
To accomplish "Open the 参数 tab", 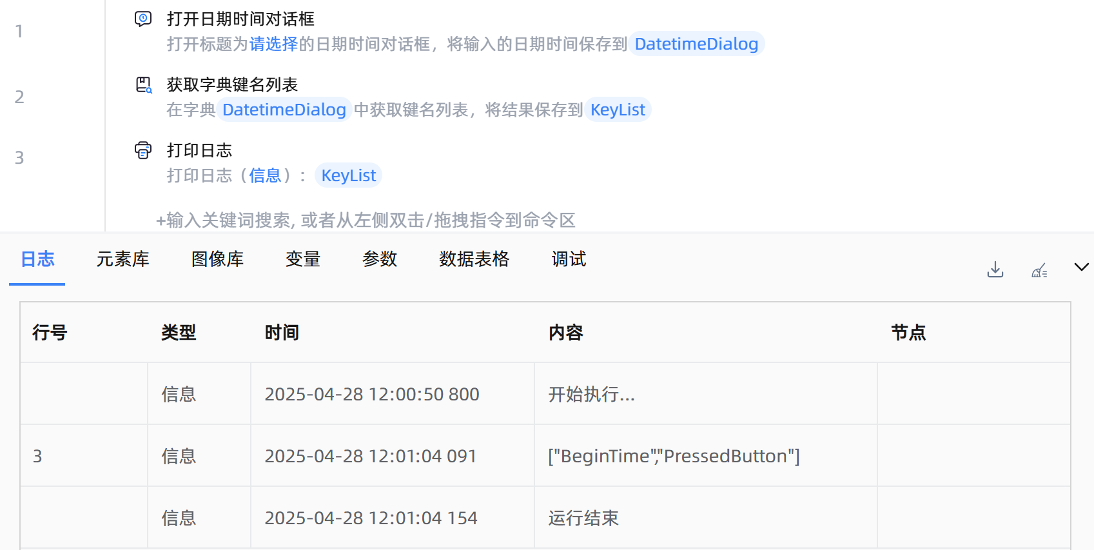I will pyautogui.click(x=380, y=259).
